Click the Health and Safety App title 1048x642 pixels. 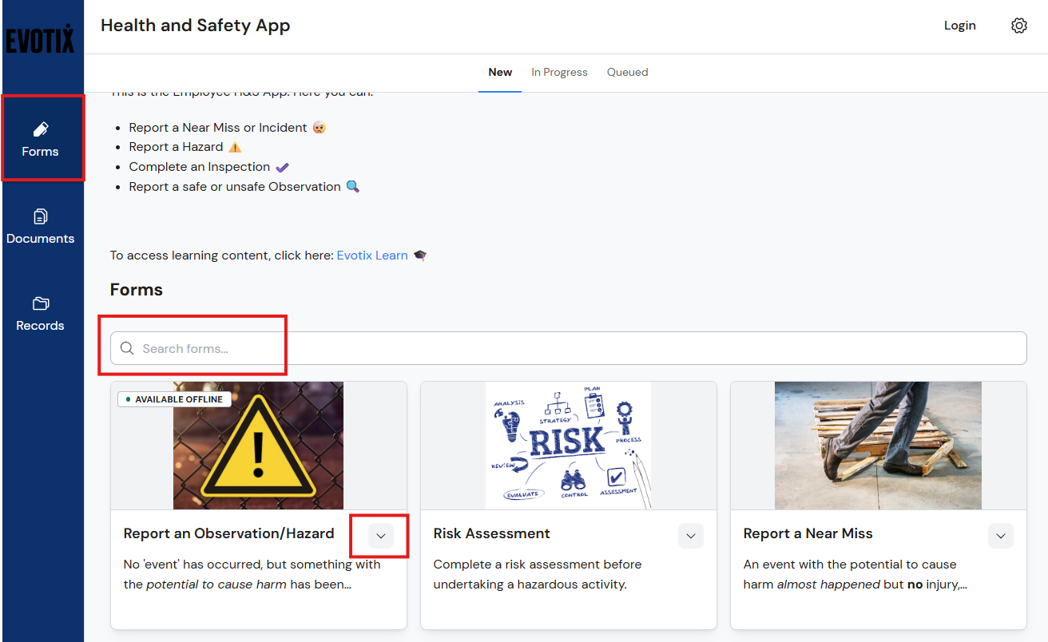[196, 26]
